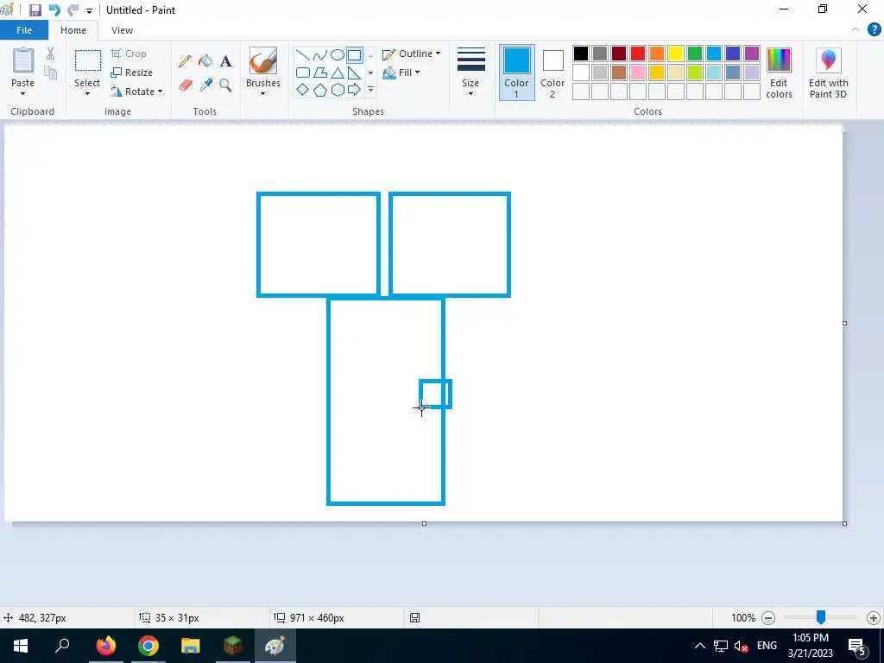Select the Right triangle shape
This screenshot has height=663, width=884.
(x=354, y=73)
